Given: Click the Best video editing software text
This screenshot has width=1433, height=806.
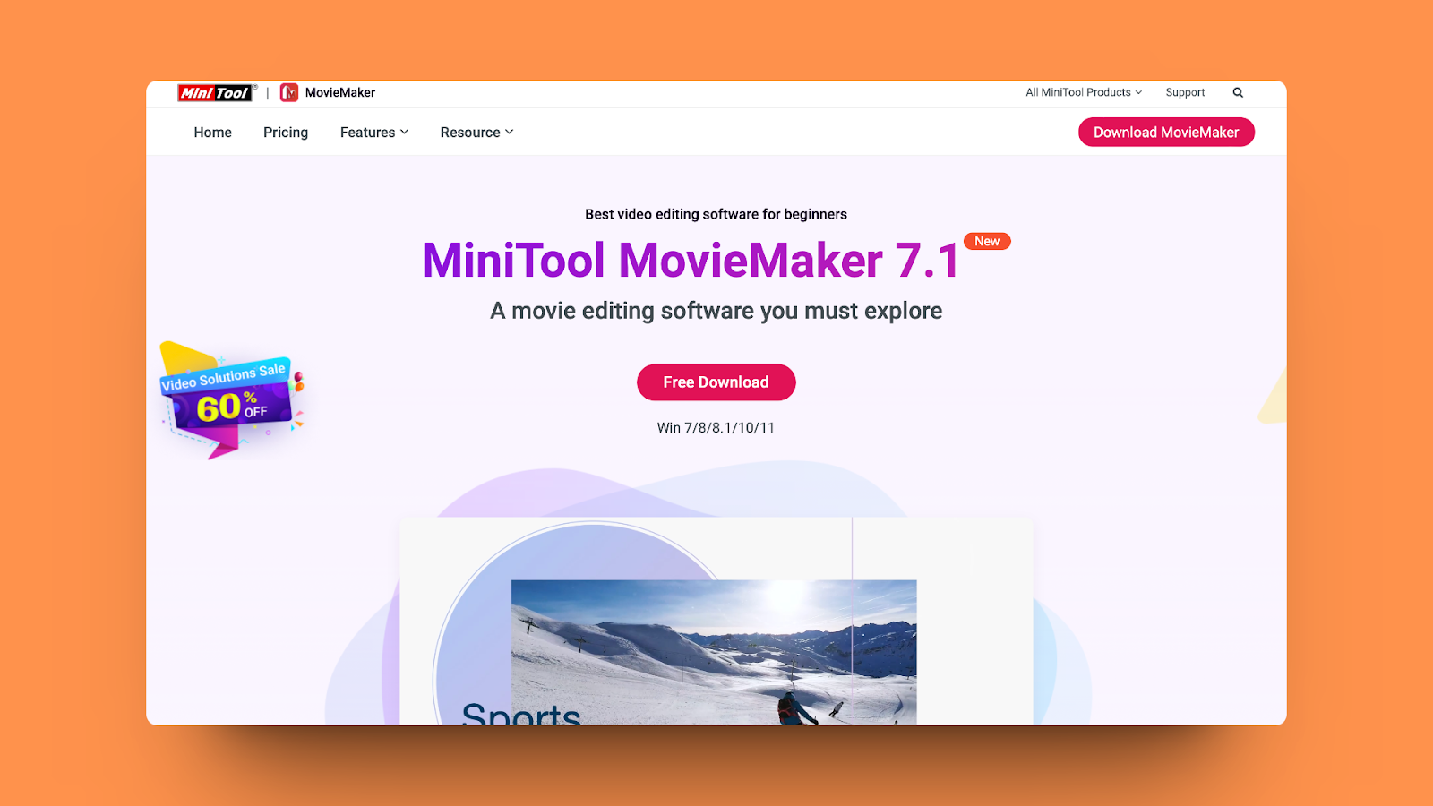Looking at the screenshot, I should coord(714,214).
